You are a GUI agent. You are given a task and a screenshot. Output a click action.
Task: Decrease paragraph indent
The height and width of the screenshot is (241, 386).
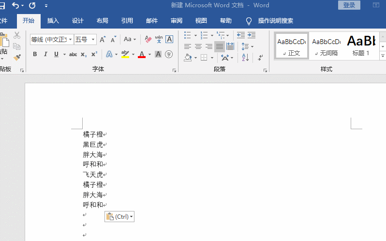(x=241, y=35)
